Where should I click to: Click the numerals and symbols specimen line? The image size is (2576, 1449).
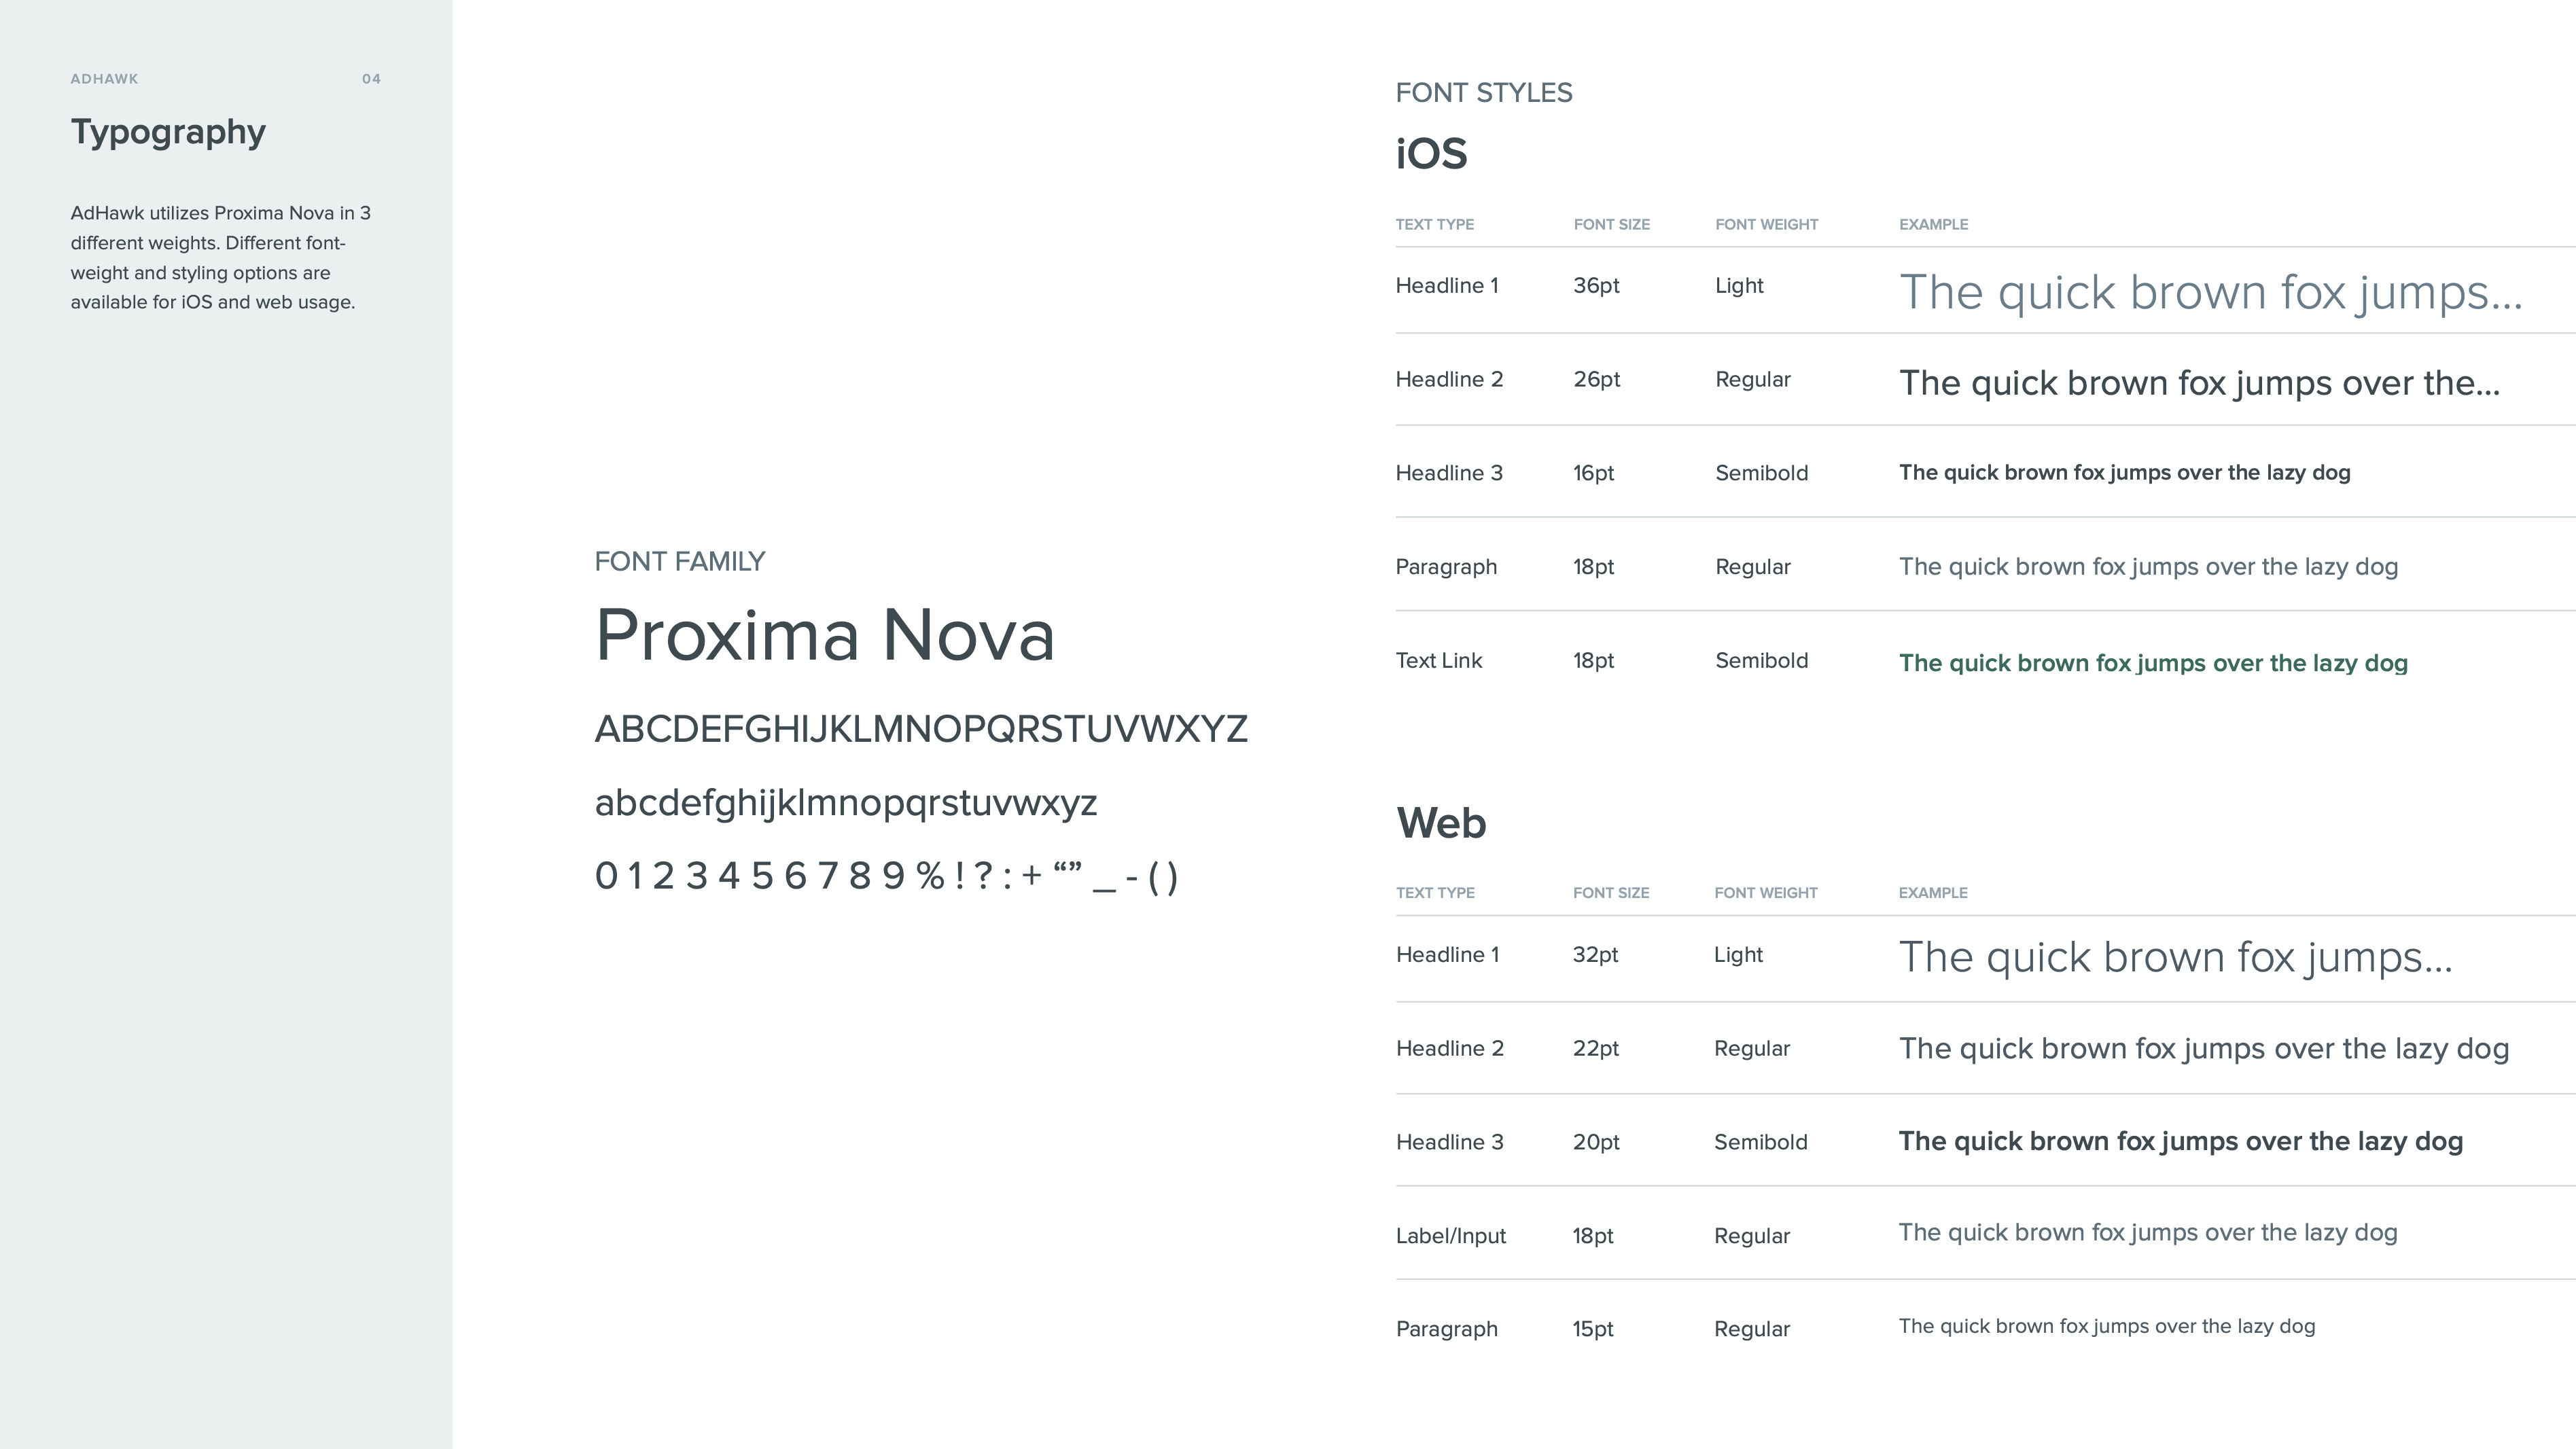[887, 877]
